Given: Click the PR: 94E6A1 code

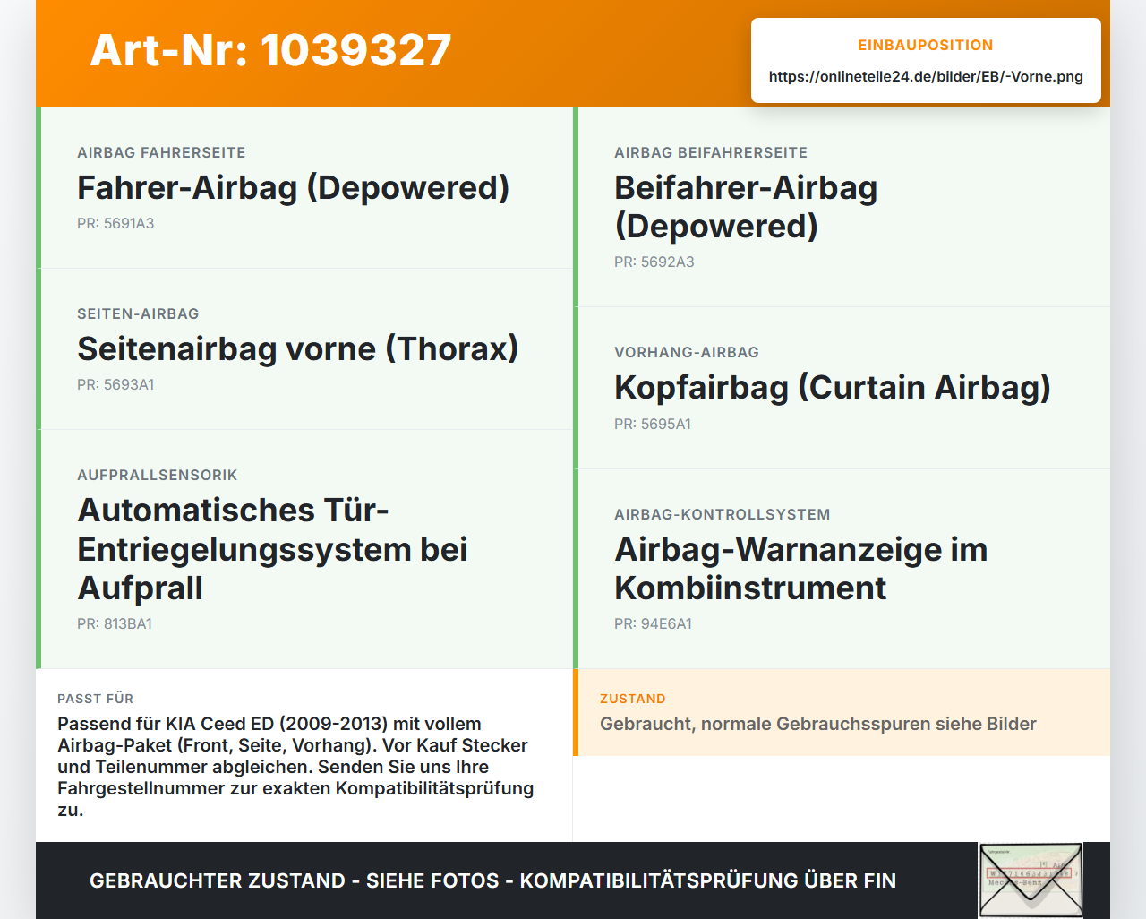Looking at the screenshot, I should [x=653, y=623].
